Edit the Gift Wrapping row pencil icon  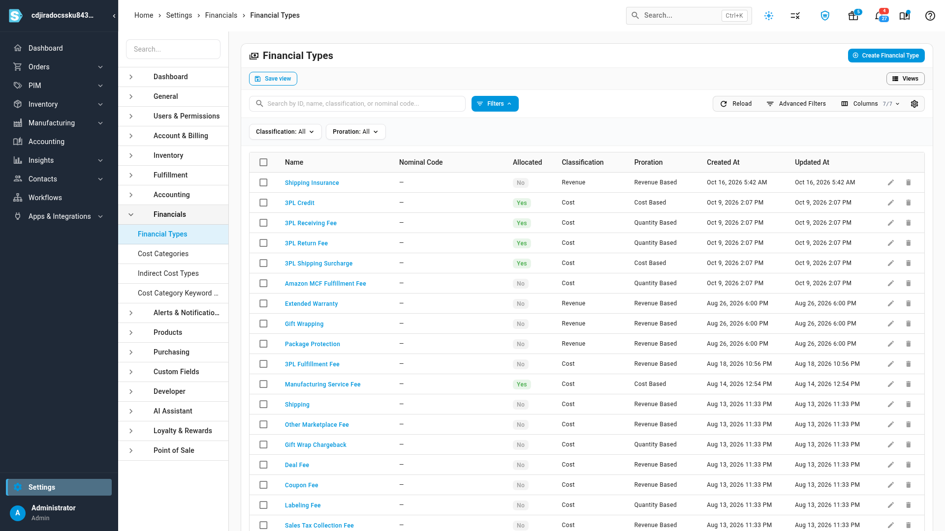[x=891, y=324]
